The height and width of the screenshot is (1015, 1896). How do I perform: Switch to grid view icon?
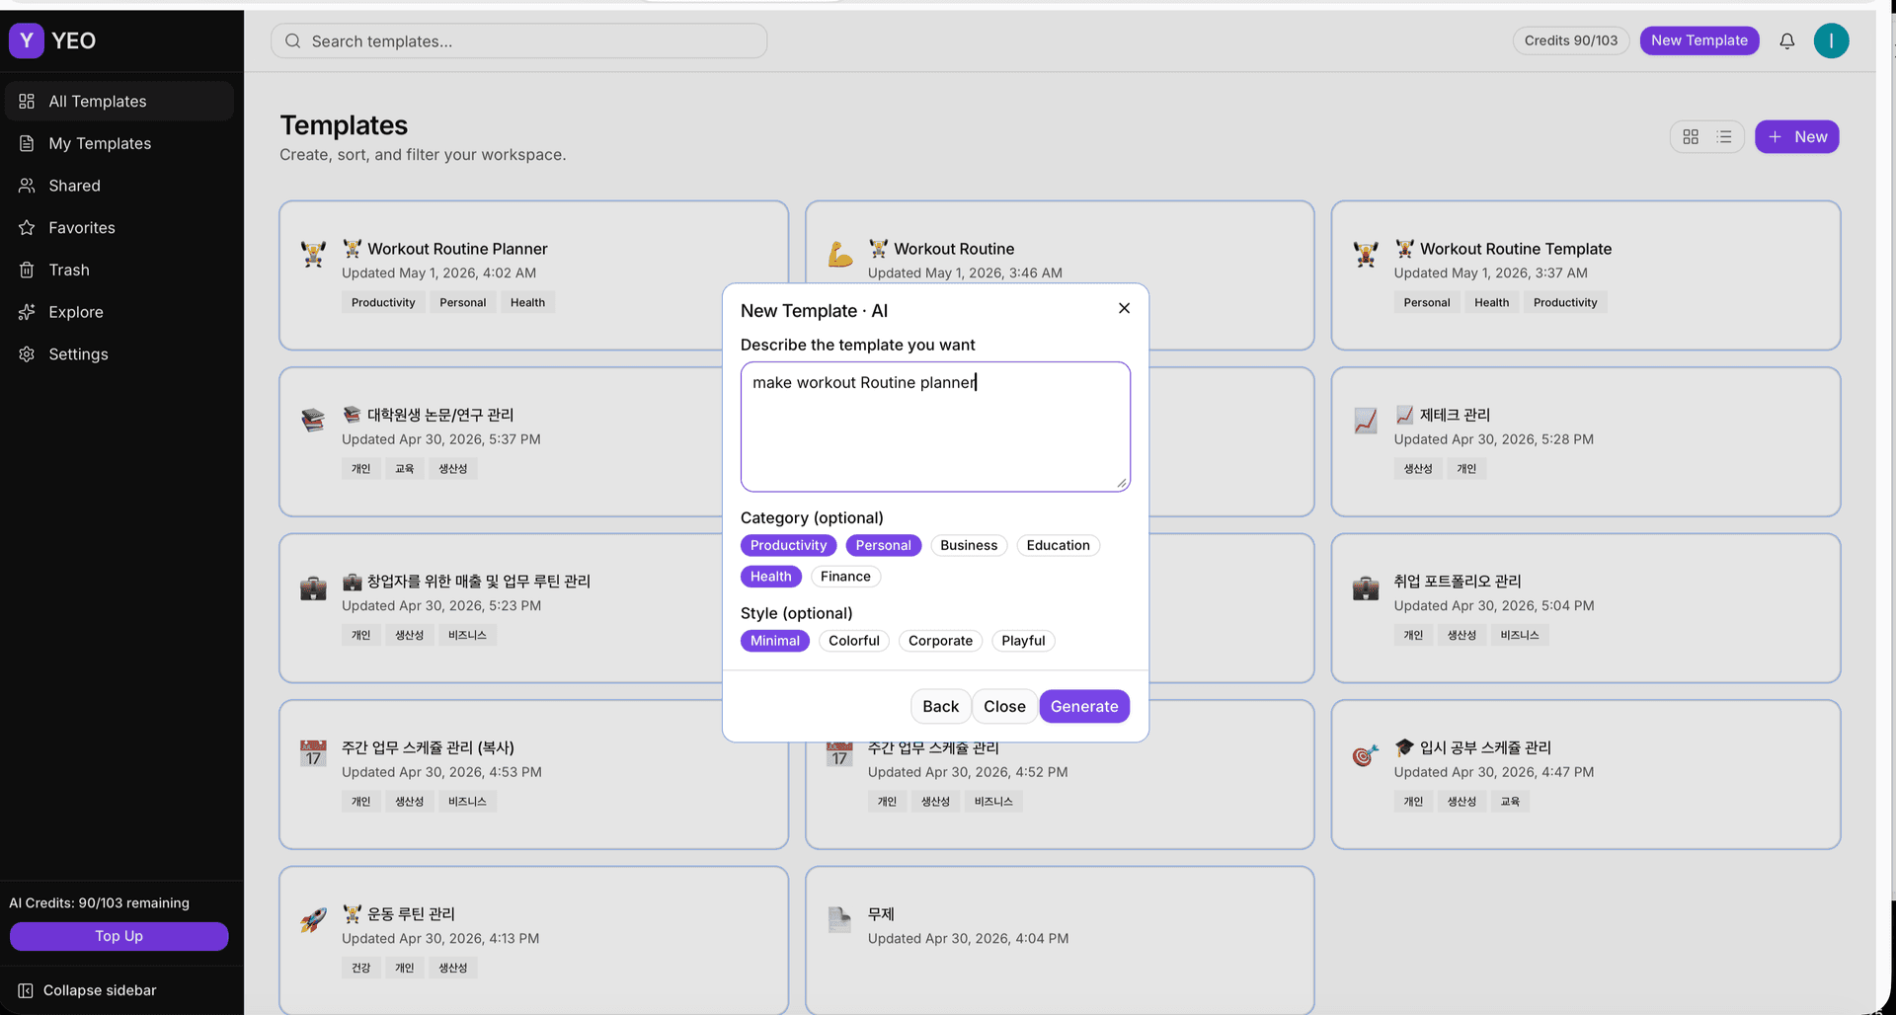1691,137
